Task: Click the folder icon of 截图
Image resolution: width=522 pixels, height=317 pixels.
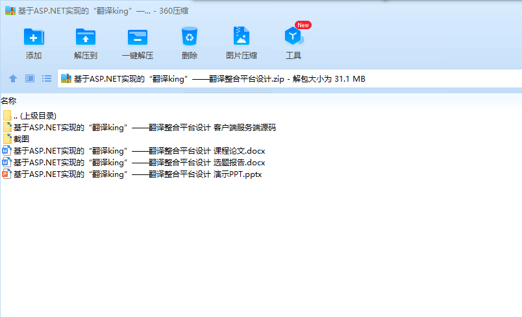Action: [7, 139]
